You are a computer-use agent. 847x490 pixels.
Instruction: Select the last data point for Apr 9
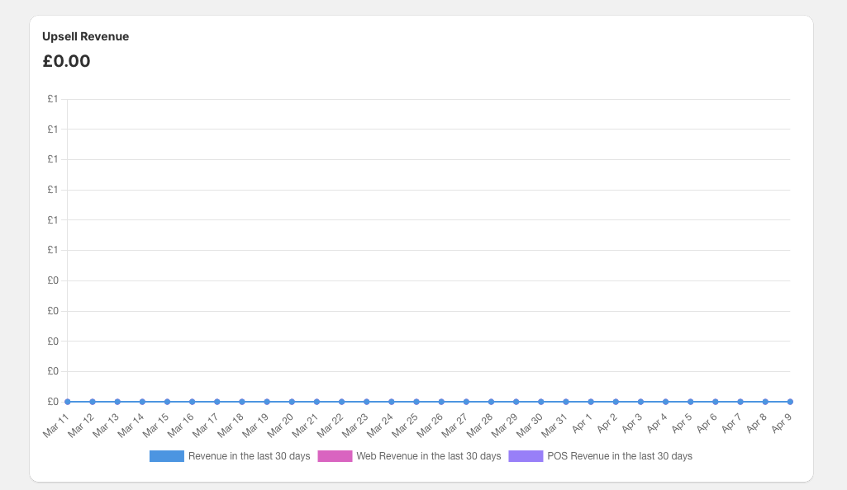790,402
